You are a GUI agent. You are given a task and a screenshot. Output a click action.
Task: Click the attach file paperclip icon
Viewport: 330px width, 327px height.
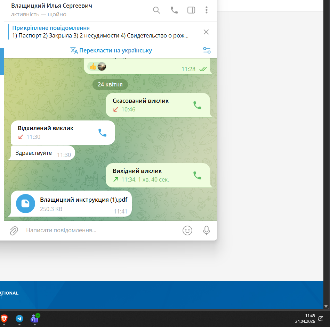[x=14, y=231]
